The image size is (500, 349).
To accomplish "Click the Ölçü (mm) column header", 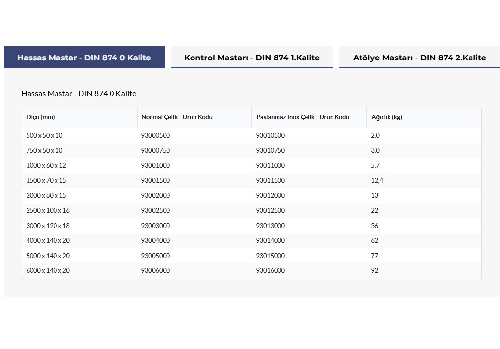I will (x=40, y=117).
